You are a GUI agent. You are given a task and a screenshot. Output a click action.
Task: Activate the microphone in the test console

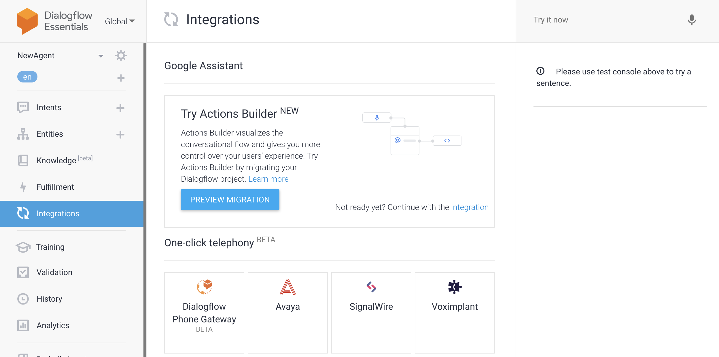coord(692,20)
